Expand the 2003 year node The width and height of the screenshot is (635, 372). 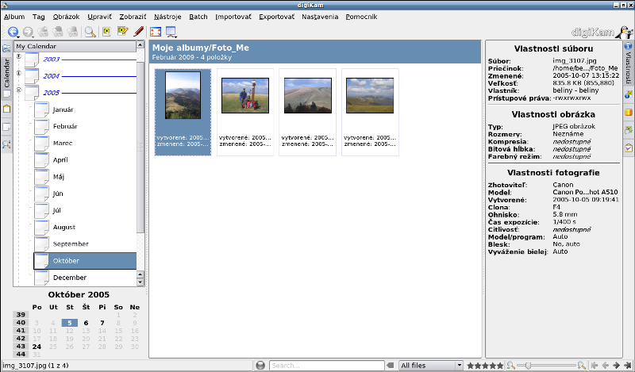[18, 56]
